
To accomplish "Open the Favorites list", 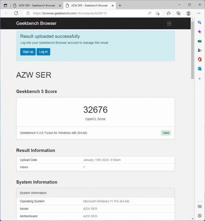I will click(x=169, y=13).
